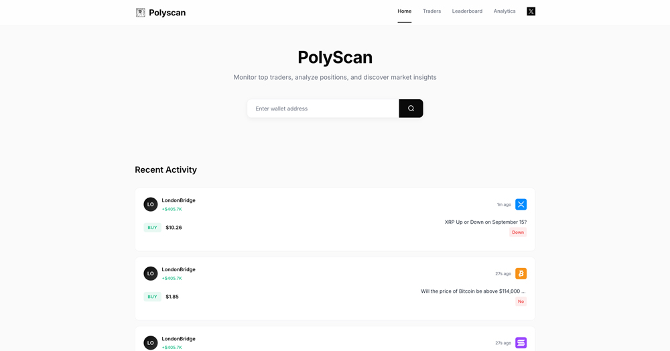The width and height of the screenshot is (670, 351).
Task: Click LO avatar in Bitcoin activity card
Action: tap(150, 274)
